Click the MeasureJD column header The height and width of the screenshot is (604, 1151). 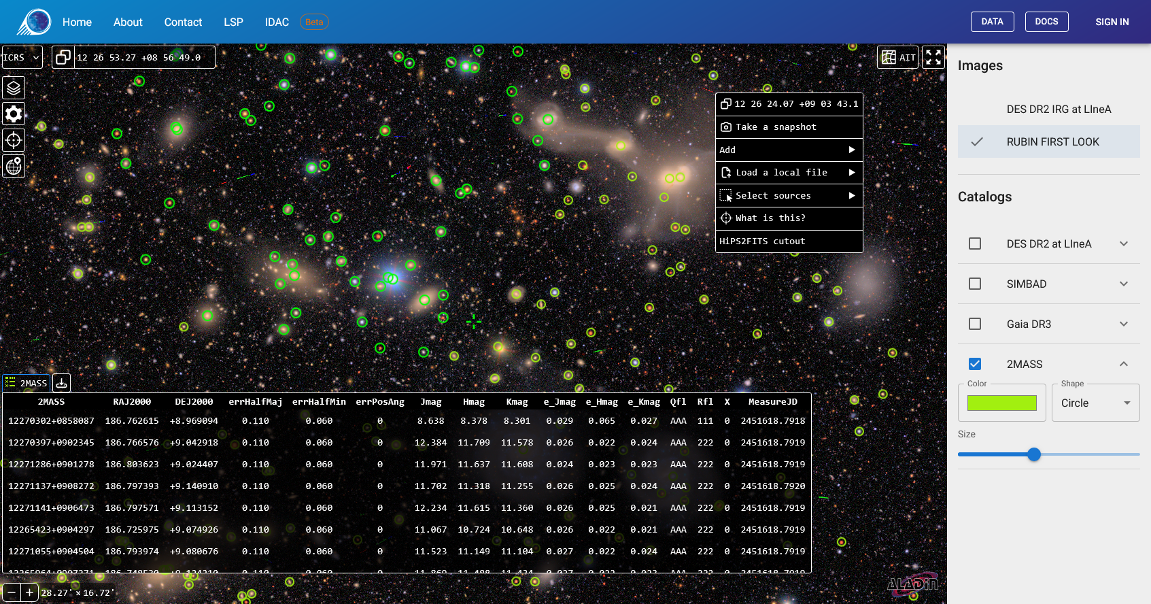[773, 401]
